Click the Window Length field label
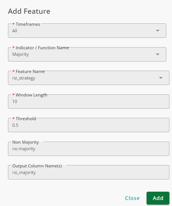The height and width of the screenshot is (206, 172). pyautogui.click(x=31, y=95)
